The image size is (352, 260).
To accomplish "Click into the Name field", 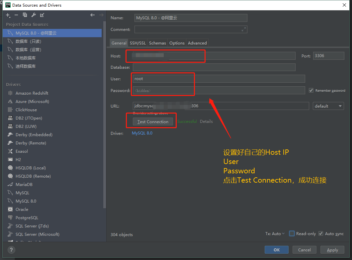I will 191,18.
